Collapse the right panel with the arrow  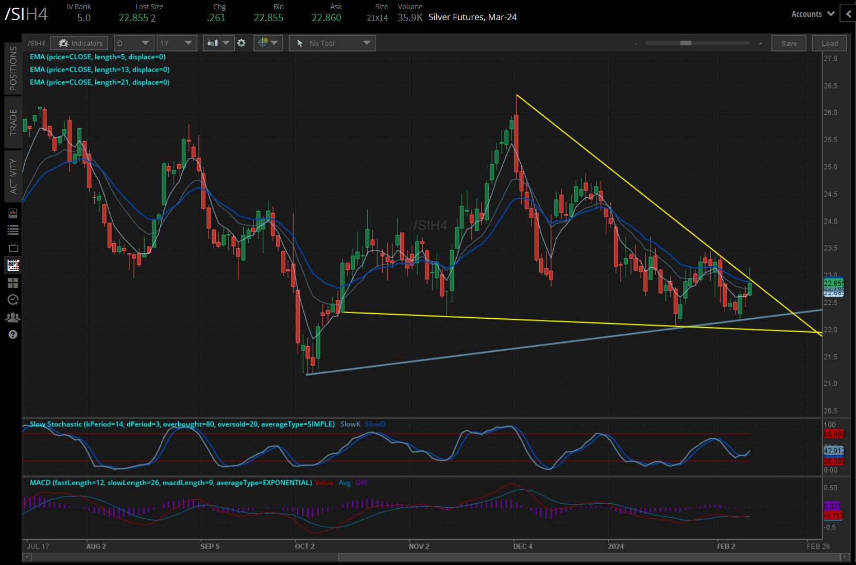tap(848, 14)
